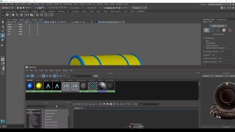
Task: Open Camera Based Selection dropdown
Action: (220, 51)
